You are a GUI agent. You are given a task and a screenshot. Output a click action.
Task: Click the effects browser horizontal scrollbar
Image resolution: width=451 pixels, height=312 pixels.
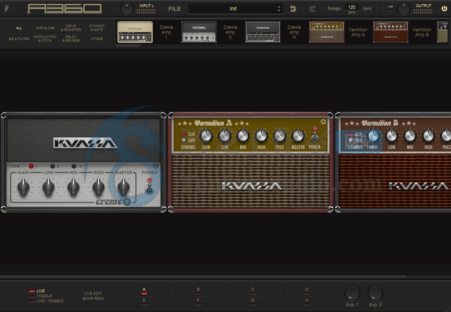click(128, 45)
